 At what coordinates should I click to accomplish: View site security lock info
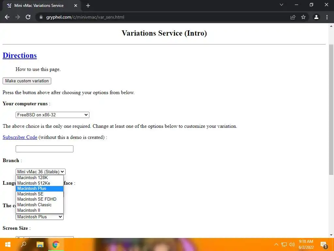(x=41, y=17)
